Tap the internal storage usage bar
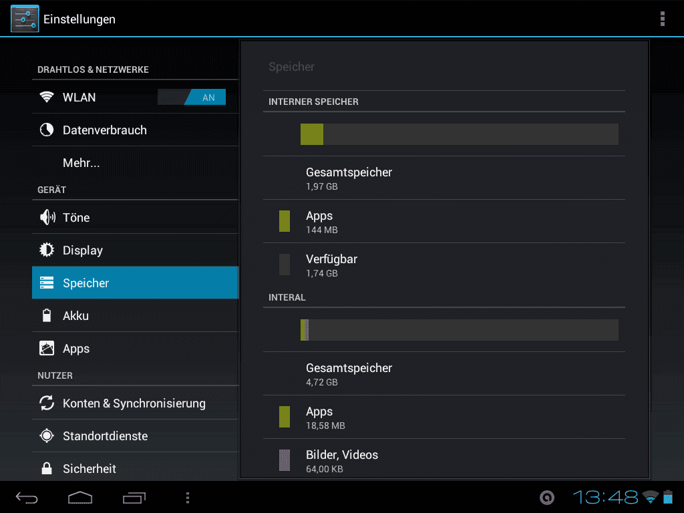 click(460, 134)
